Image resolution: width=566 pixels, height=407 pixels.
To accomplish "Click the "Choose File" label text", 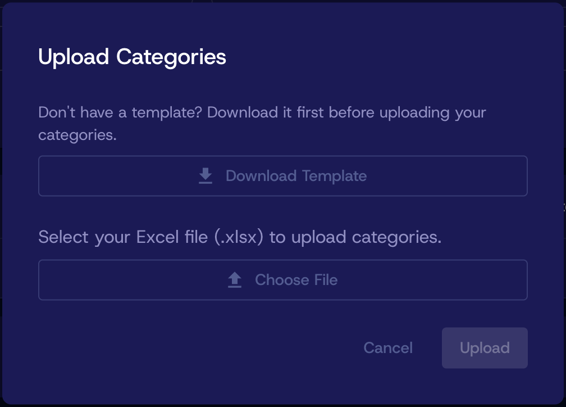I will pos(296,280).
